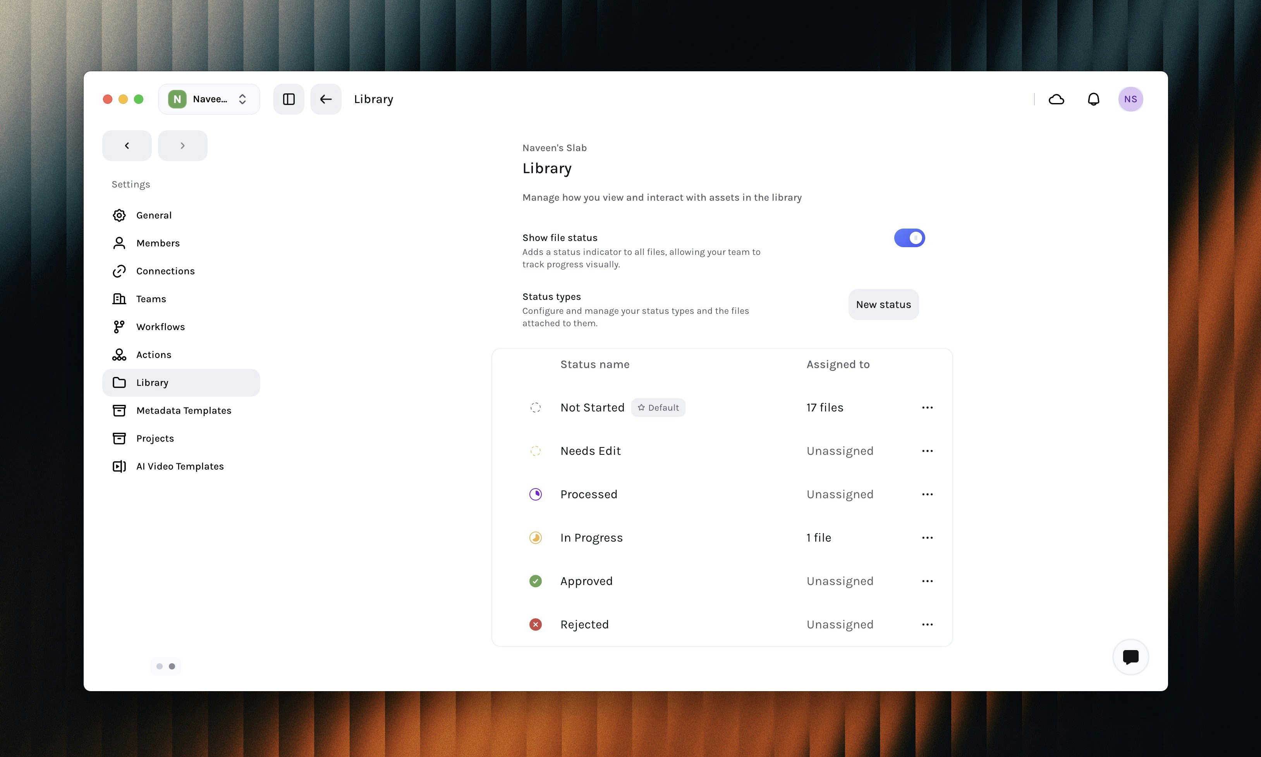Click the first pagination dot at bottom
The height and width of the screenshot is (757, 1261).
160,666
